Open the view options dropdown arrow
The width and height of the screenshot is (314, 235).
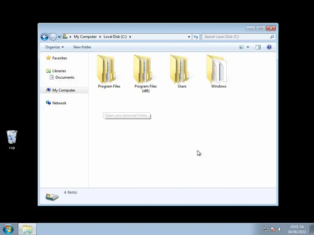tap(248, 47)
